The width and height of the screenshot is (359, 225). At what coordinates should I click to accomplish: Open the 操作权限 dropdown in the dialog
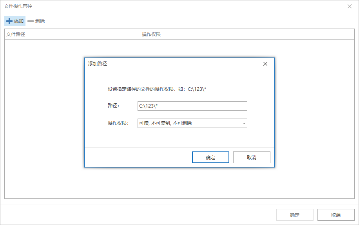[192, 123]
